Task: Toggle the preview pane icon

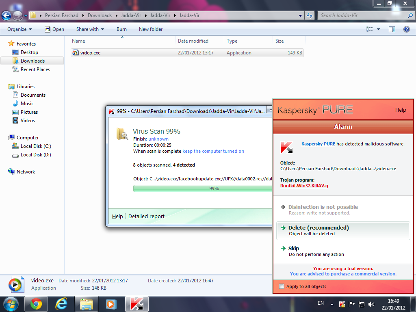Action: click(x=392, y=29)
